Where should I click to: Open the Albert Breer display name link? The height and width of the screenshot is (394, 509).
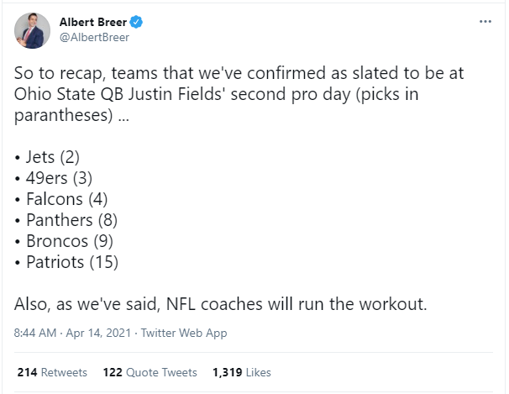point(92,21)
